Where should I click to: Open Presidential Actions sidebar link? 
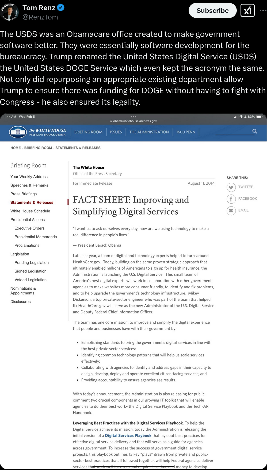pyautogui.click(x=28, y=219)
